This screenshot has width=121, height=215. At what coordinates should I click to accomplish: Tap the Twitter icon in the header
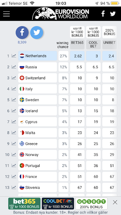point(113,14)
